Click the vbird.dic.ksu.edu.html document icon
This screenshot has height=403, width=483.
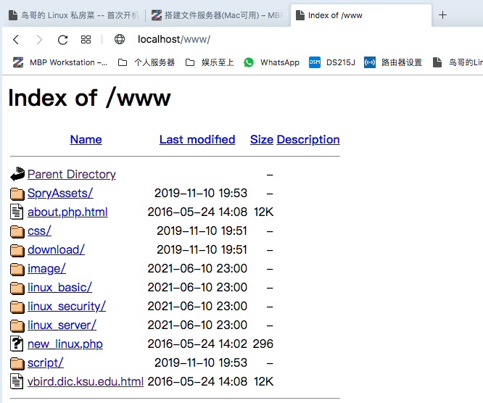[x=17, y=381]
